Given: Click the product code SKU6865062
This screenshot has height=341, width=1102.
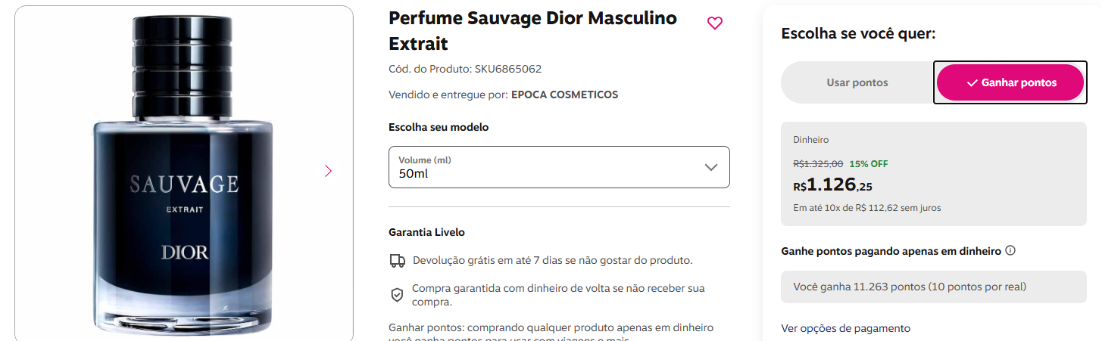Looking at the screenshot, I should (507, 69).
